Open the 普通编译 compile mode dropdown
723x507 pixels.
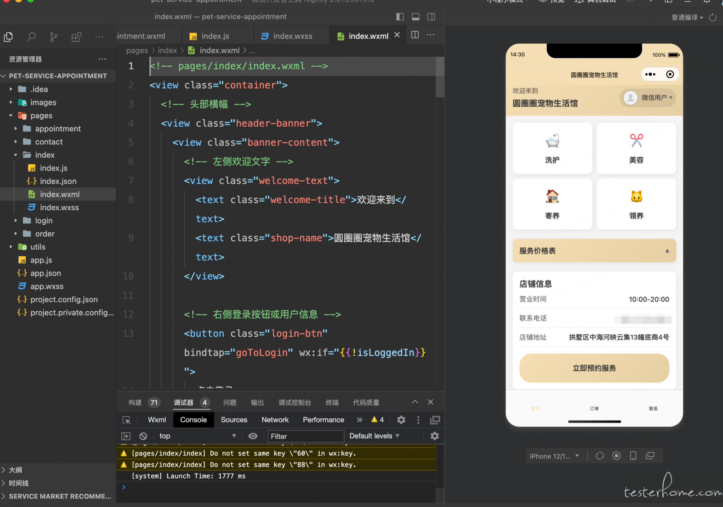tap(687, 17)
